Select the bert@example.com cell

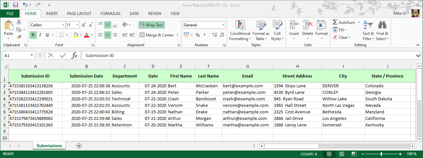click(247, 86)
